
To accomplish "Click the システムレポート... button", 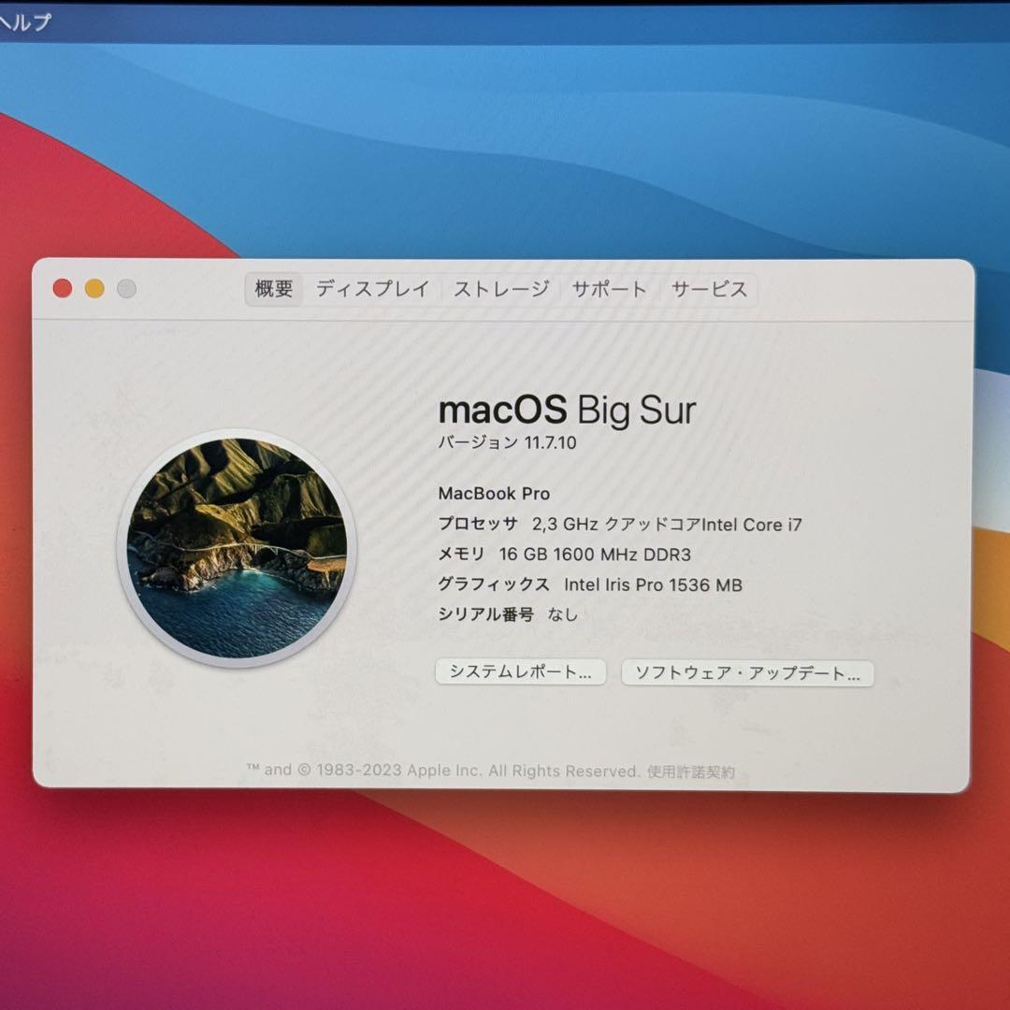I will coord(521,671).
